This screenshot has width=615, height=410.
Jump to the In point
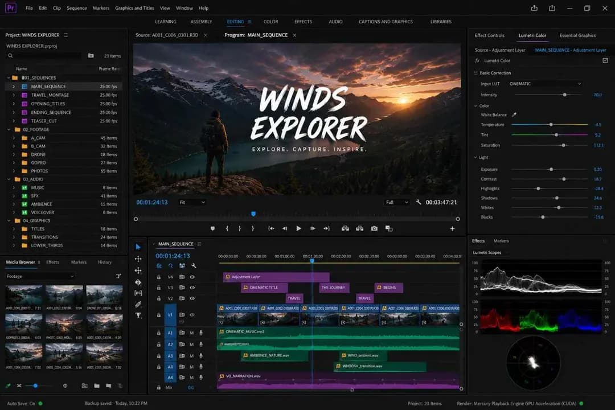click(x=271, y=228)
